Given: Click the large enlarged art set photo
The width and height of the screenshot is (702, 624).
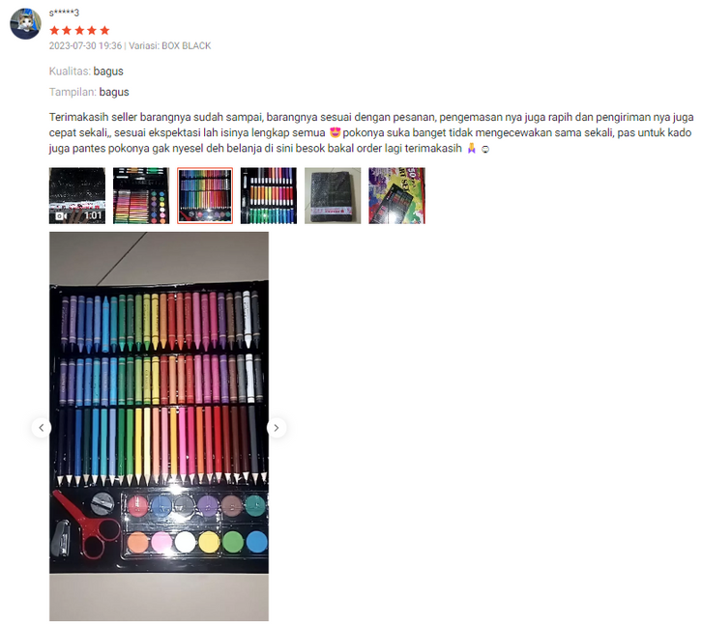Looking at the screenshot, I should click(x=159, y=426).
